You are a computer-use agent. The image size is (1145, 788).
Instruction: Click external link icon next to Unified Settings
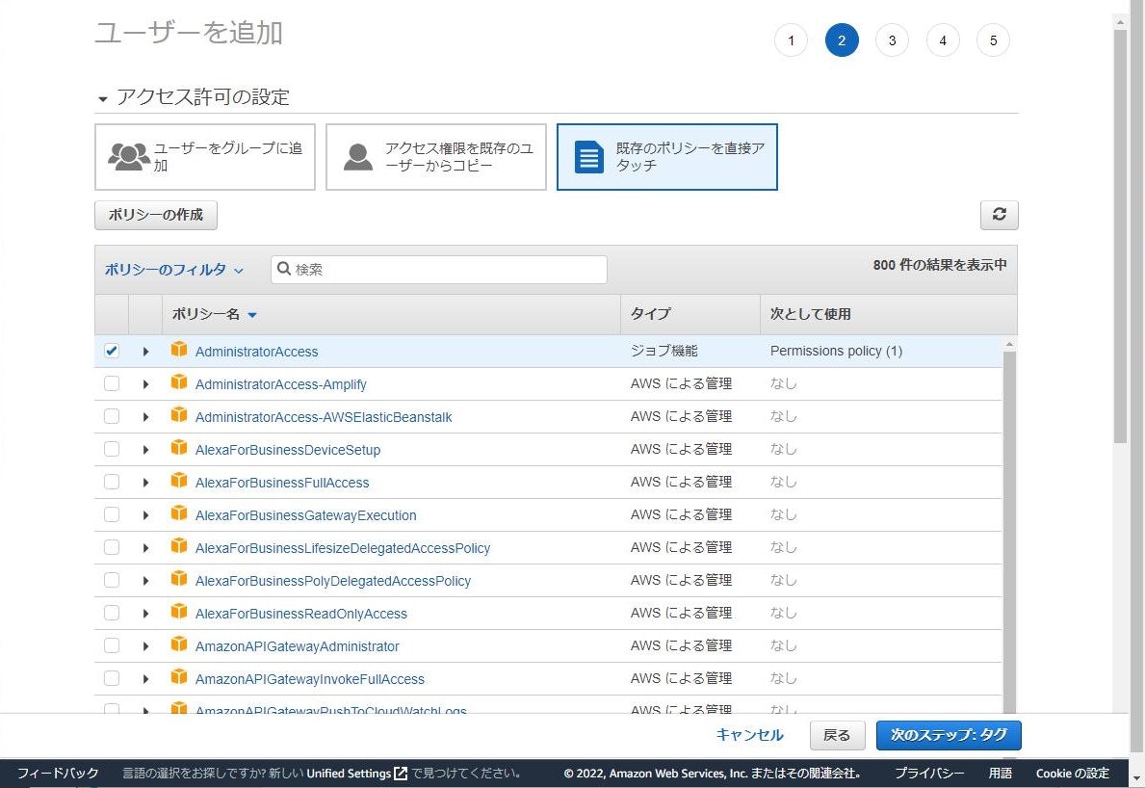(401, 774)
